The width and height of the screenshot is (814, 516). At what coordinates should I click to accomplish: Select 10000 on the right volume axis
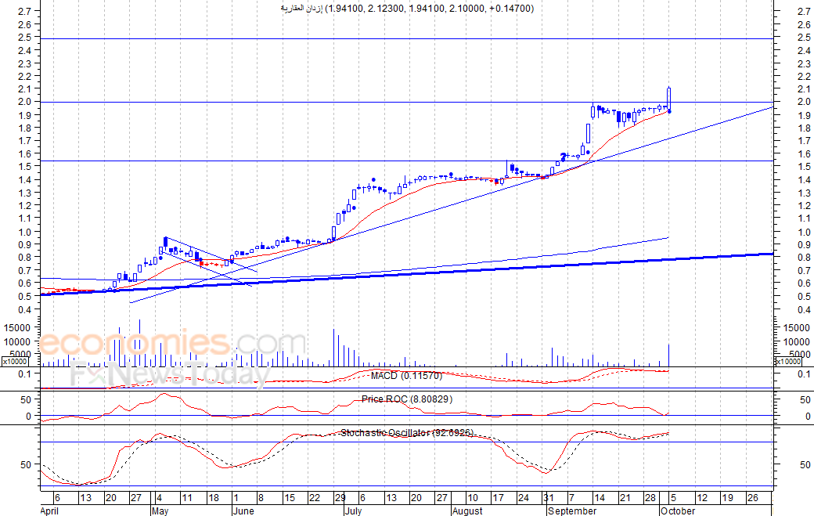point(796,341)
